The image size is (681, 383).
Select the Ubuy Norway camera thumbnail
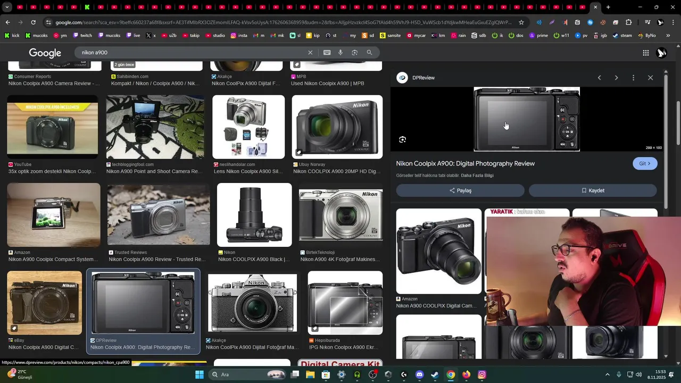point(337,127)
